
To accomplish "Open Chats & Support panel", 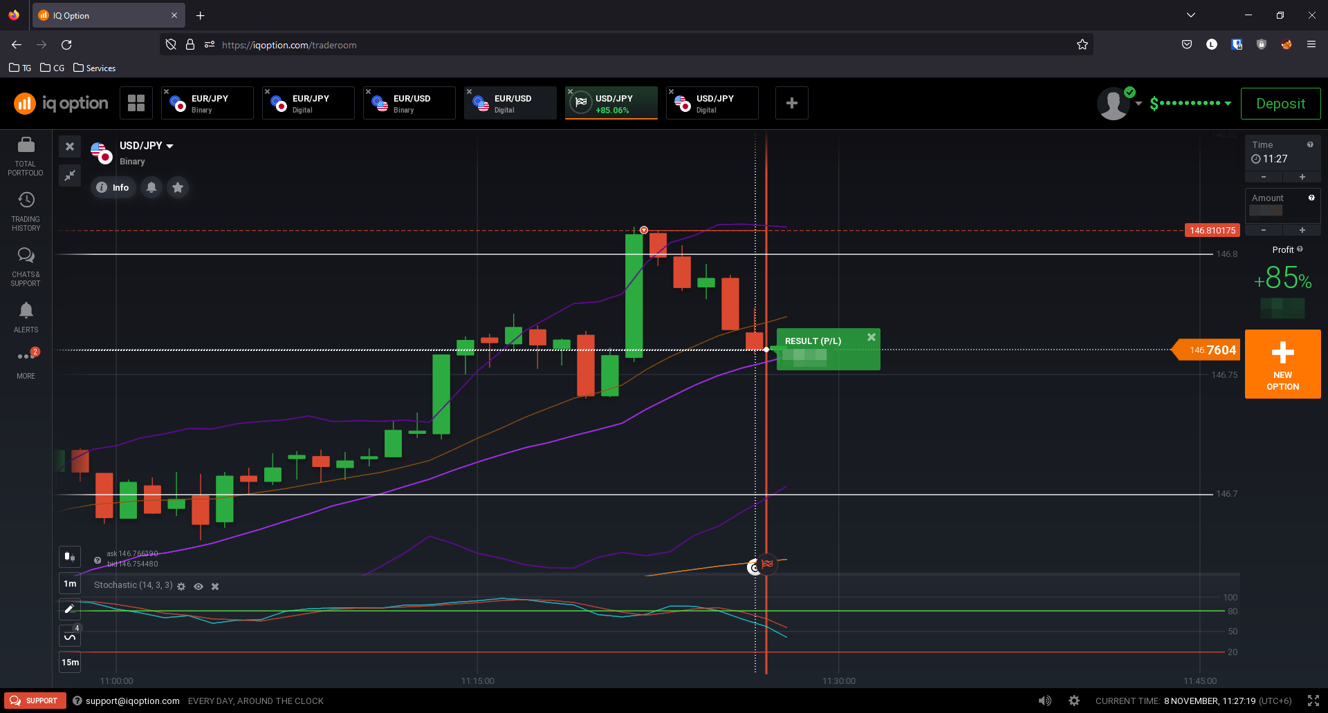I will pos(26,267).
